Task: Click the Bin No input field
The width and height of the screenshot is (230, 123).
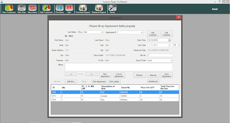Action: pyautogui.click(x=160, y=56)
